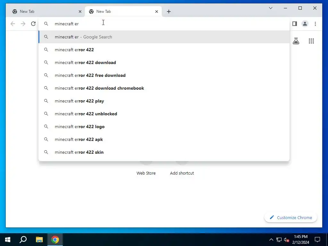Choose 'minecraft er - Google Search' suggestion

pos(164,37)
